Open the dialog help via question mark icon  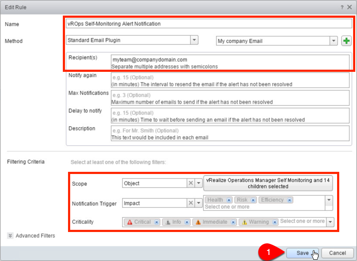click(342, 7)
